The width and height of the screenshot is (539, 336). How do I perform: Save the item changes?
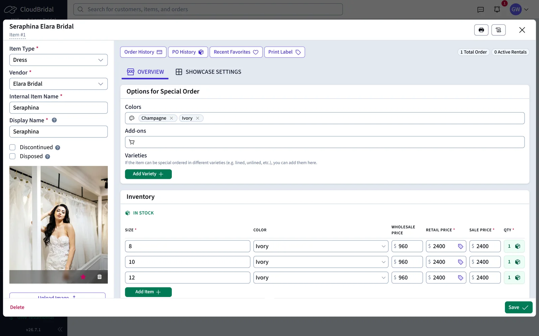(x=518, y=307)
